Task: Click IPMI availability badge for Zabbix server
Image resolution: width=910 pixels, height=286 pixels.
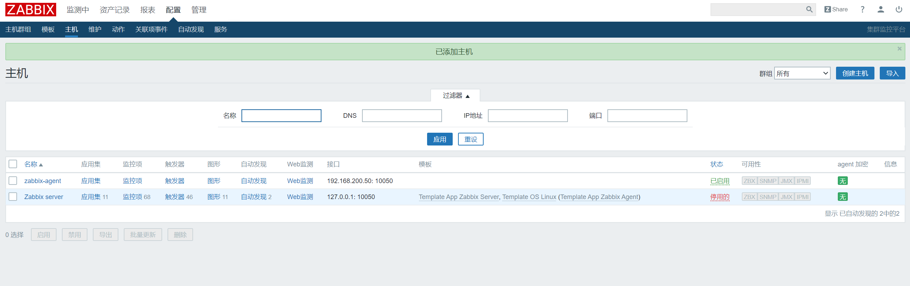Action: coord(803,197)
